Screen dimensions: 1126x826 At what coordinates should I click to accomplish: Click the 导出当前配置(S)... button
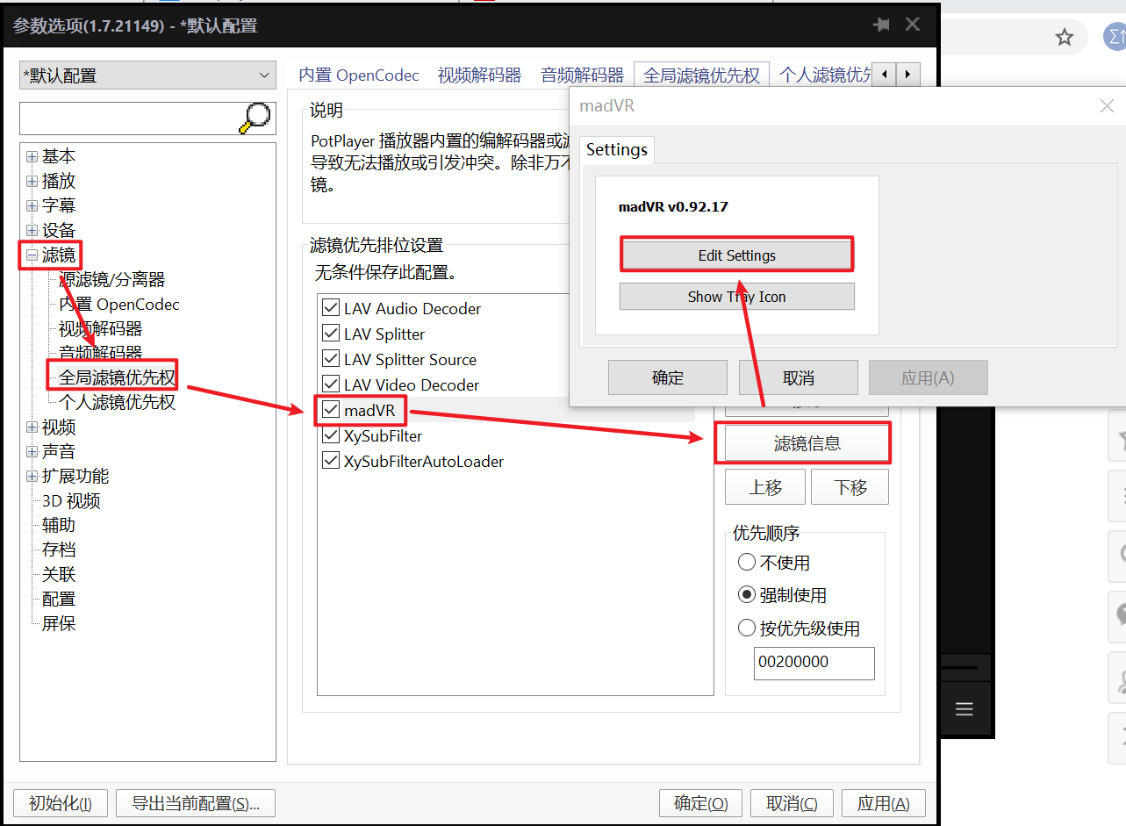coord(196,803)
